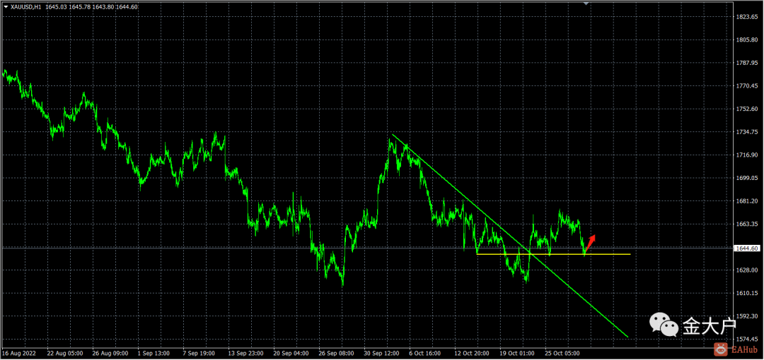Click the current price label 1644.60
This screenshot has width=764, height=360.
(x=748, y=248)
